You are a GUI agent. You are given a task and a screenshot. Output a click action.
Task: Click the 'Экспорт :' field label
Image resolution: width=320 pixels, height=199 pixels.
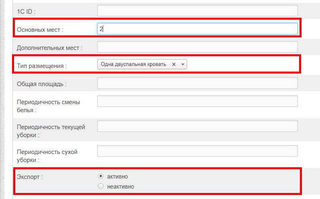tap(30, 177)
